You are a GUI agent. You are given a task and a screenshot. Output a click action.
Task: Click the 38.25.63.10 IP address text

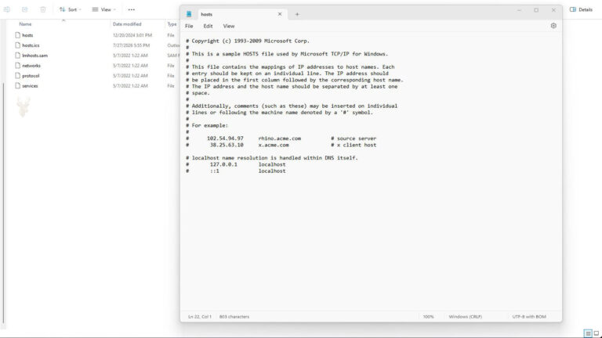click(227, 145)
